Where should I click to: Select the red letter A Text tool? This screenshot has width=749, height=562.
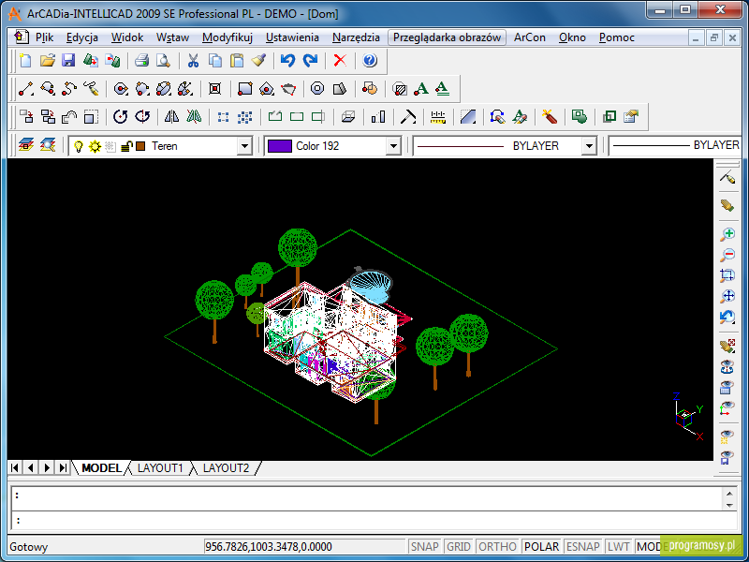420,88
